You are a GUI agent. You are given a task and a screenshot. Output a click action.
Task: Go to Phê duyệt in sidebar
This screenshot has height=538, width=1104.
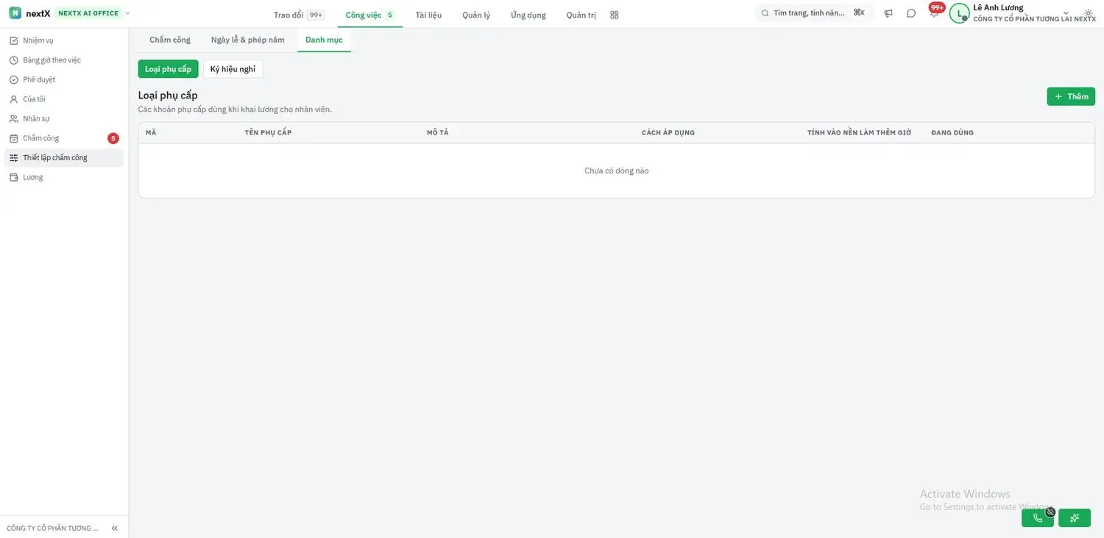[64, 79]
